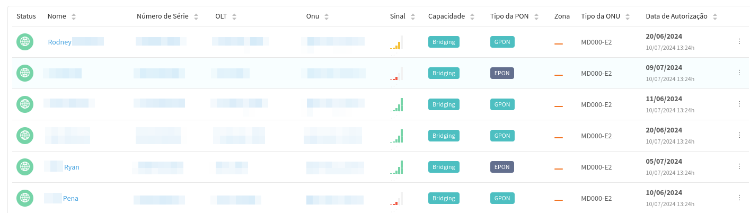
Task: Open the Pena customer link
Action: tap(70, 199)
